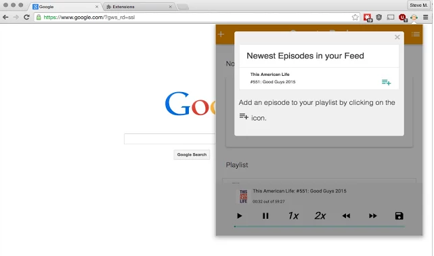434x256 pixels.
Task: Click now-playing title "This American Life: #551"
Action: click(x=299, y=191)
